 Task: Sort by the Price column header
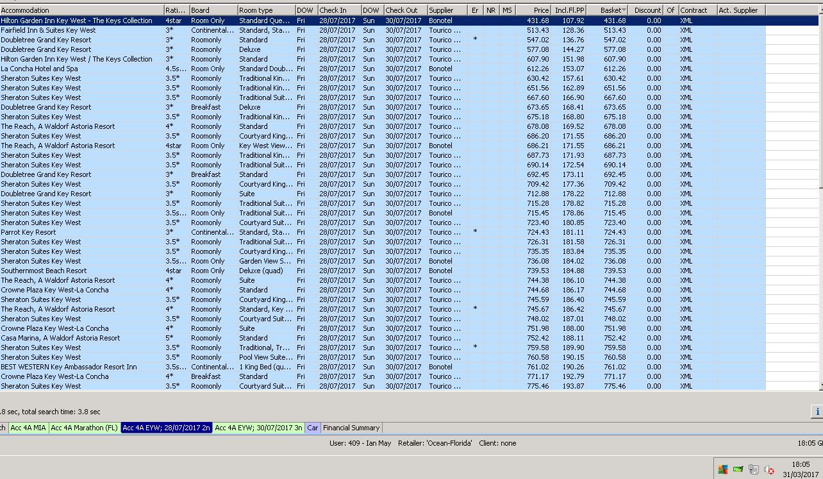[533, 10]
